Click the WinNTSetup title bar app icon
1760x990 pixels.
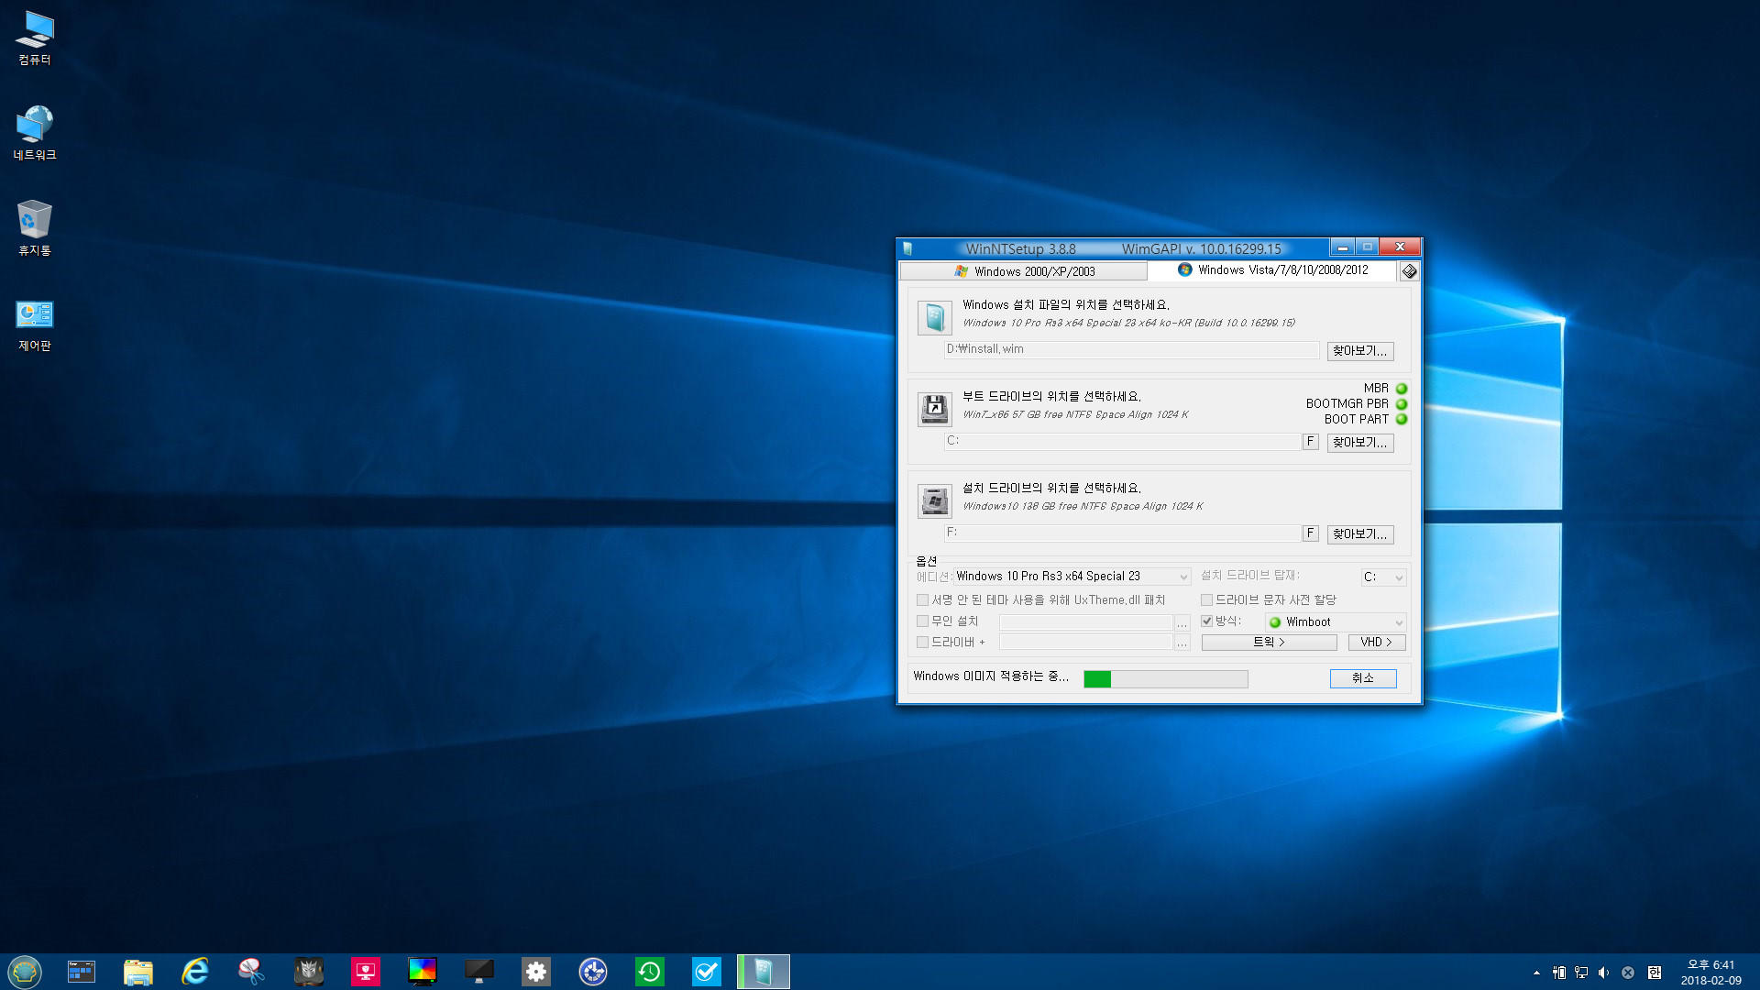tap(907, 248)
